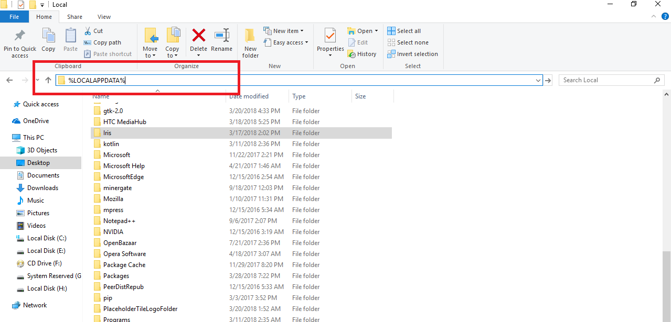Click the go-to arrow beside address bar

click(549, 80)
